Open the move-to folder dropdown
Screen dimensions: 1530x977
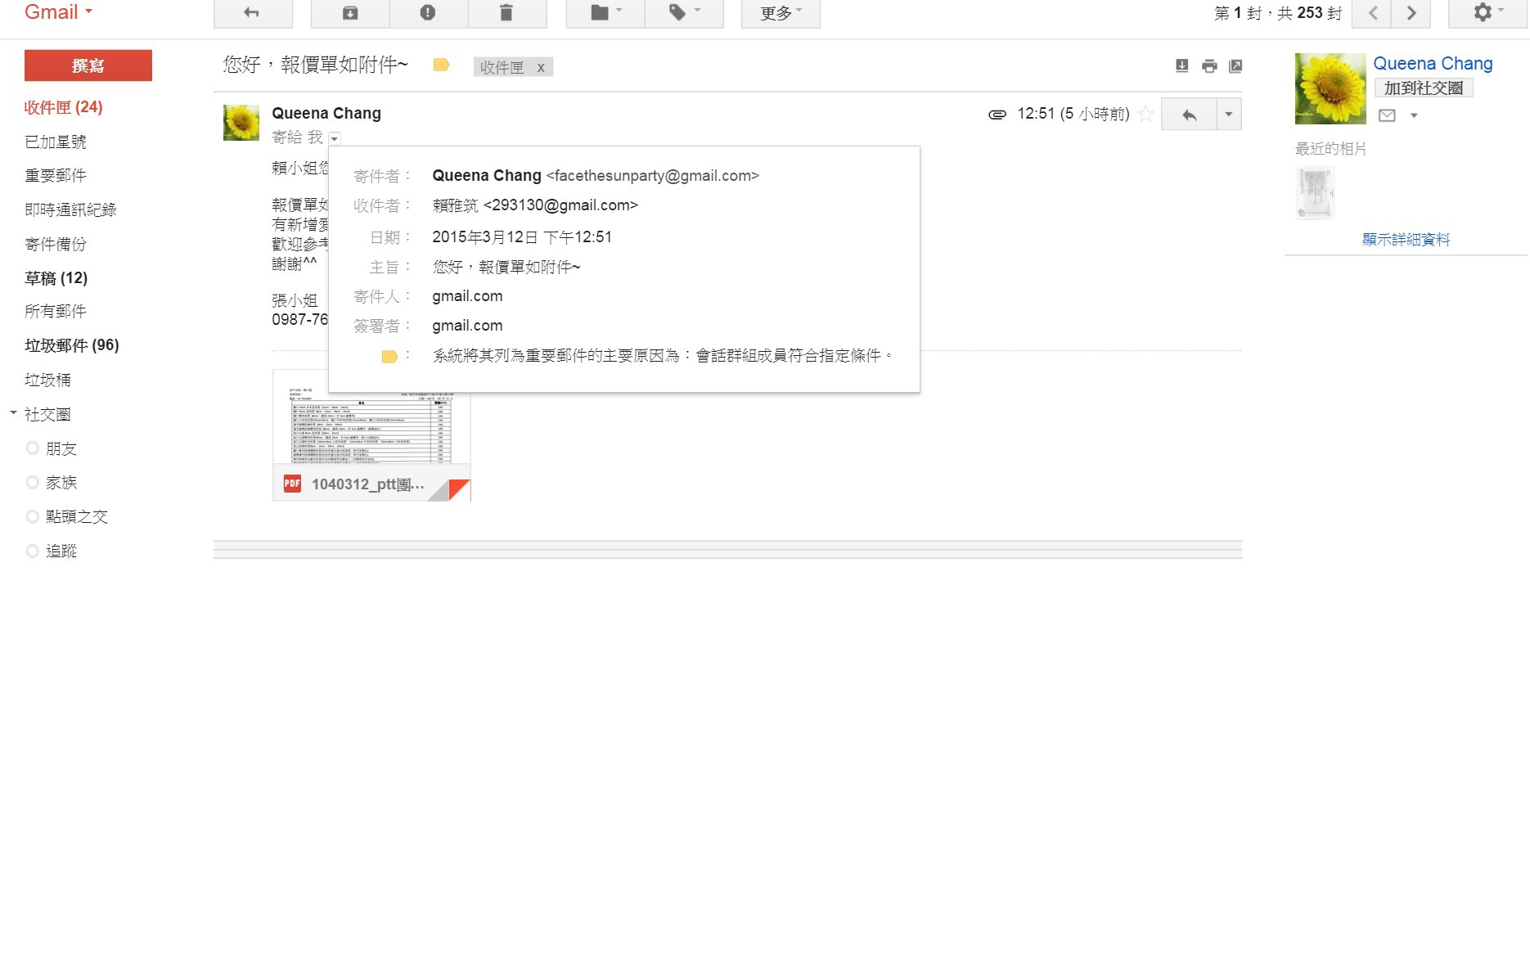pos(605,13)
